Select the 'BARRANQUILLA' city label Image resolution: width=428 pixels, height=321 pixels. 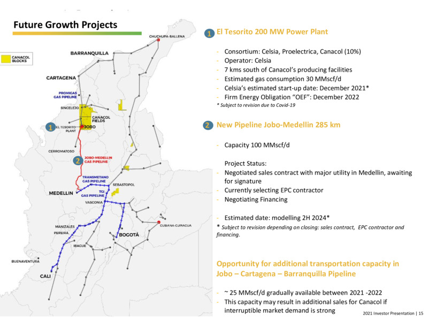click(89, 53)
